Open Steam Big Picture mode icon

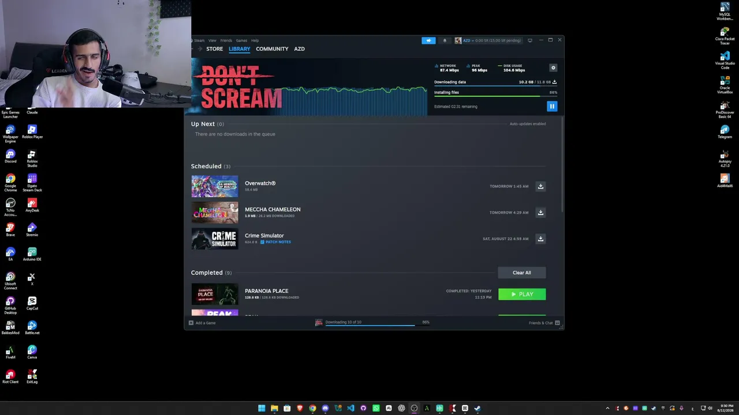pyautogui.click(x=530, y=40)
